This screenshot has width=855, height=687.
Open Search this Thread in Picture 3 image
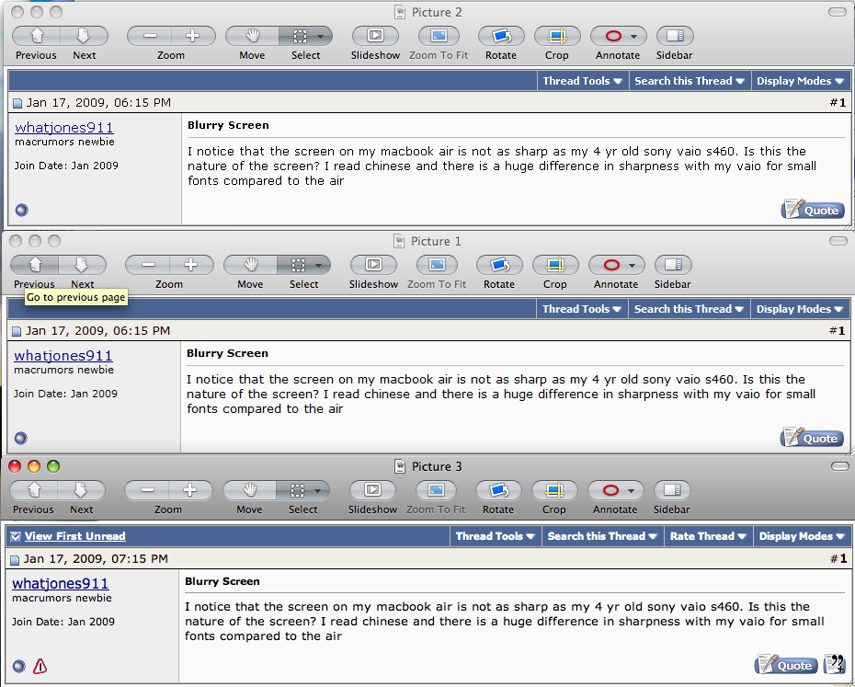[602, 536]
